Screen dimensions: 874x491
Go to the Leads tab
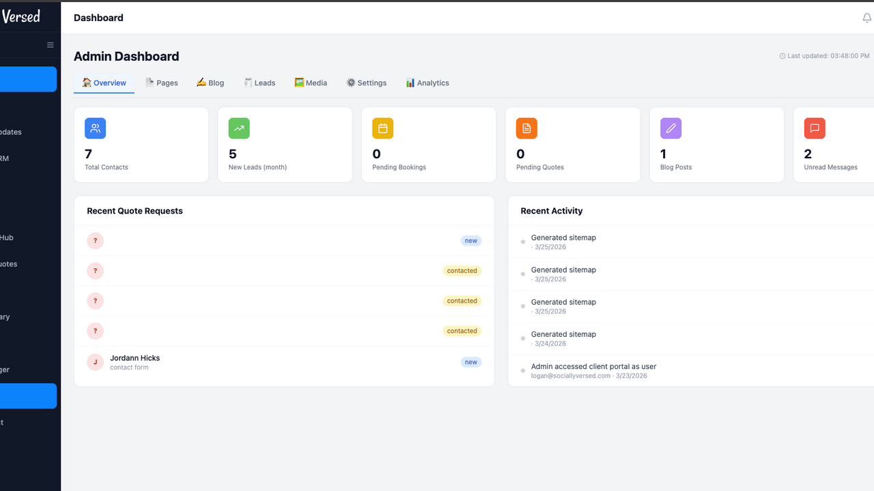click(x=259, y=83)
